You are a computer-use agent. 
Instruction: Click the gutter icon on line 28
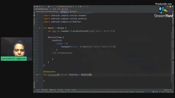pyautogui.click(x=40, y=75)
